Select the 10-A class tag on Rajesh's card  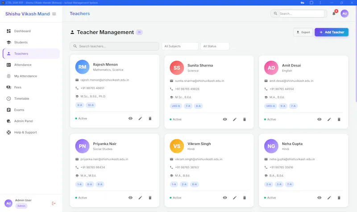(x=91, y=105)
